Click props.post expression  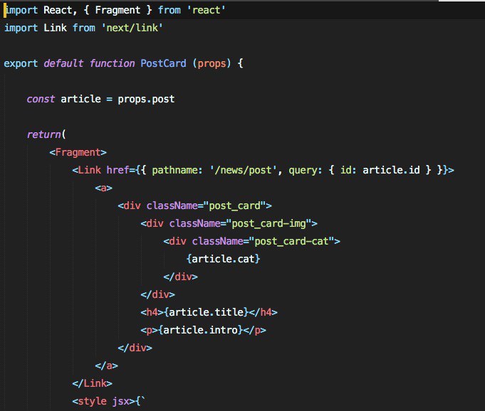click(x=146, y=100)
